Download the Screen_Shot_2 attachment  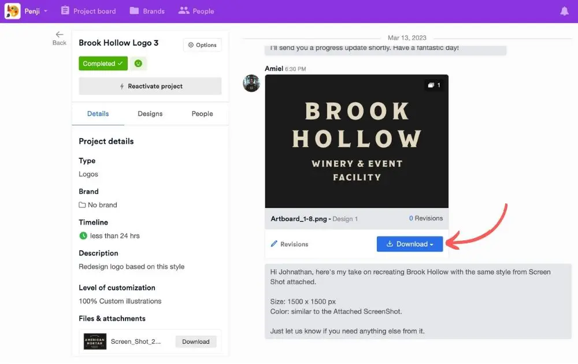[196, 341]
